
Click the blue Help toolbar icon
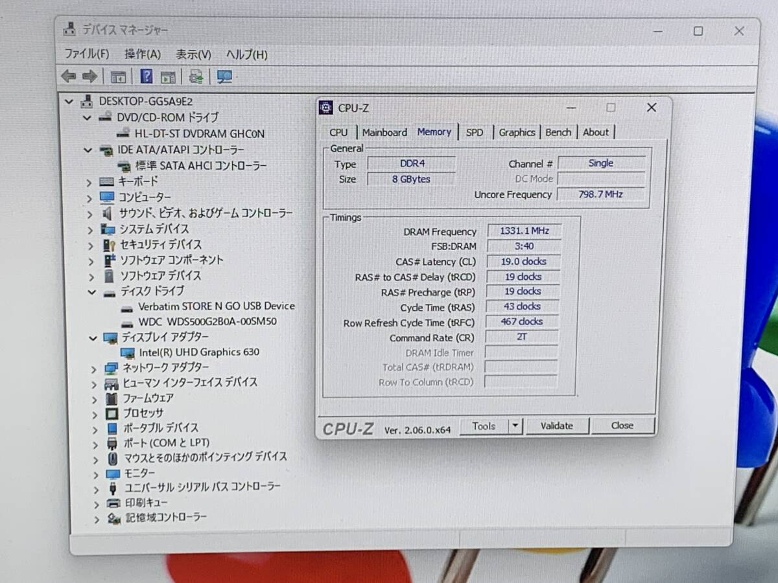tap(147, 76)
